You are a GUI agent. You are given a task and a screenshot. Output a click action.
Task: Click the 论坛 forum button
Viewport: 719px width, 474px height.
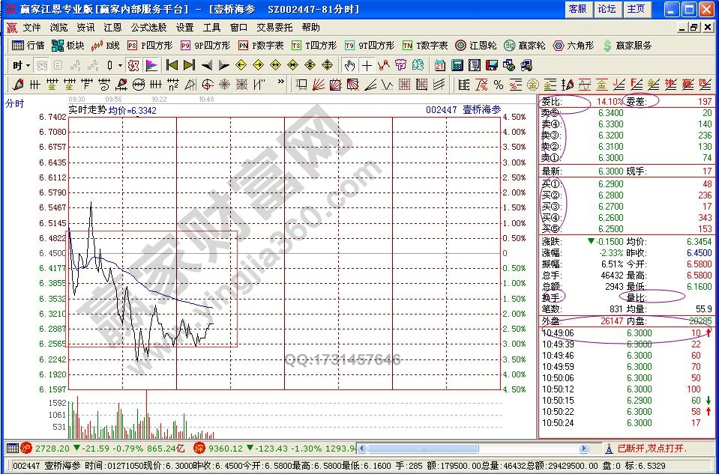pyautogui.click(x=607, y=9)
